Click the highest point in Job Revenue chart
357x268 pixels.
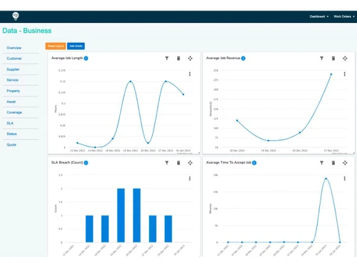[331, 74]
